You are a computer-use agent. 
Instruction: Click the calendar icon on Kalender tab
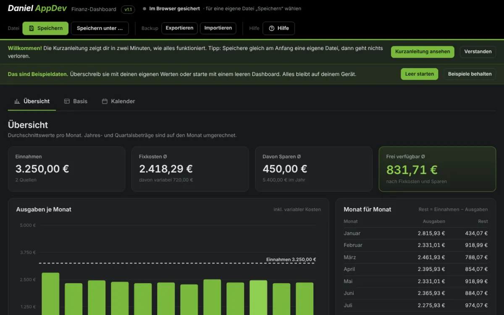point(105,101)
